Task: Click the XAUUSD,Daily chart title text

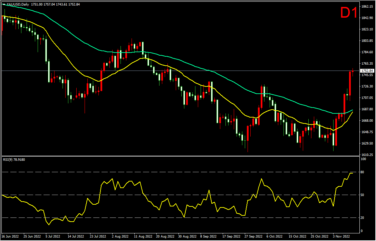Action: [18, 4]
